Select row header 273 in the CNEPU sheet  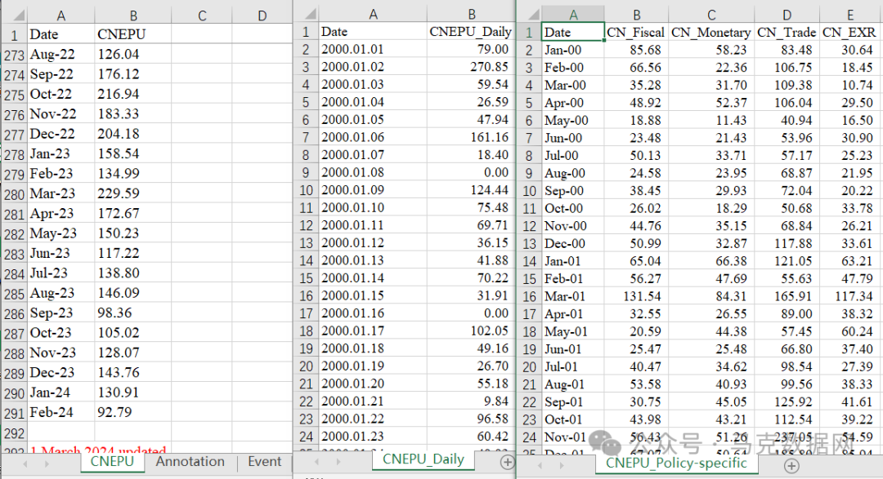coord(14,55)
